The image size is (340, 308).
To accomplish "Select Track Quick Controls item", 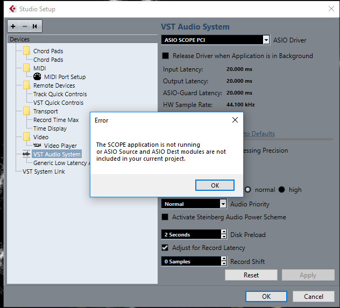I will tap(60, 94).
